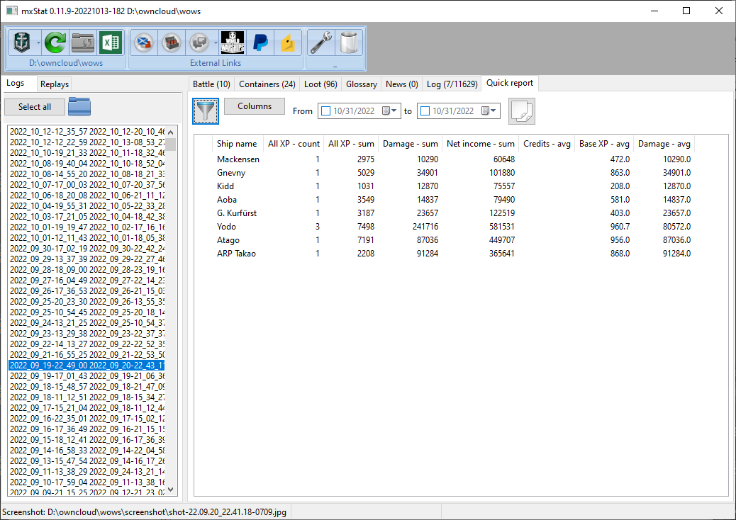Open the Battle (10) tab

(x=211, y=84)
